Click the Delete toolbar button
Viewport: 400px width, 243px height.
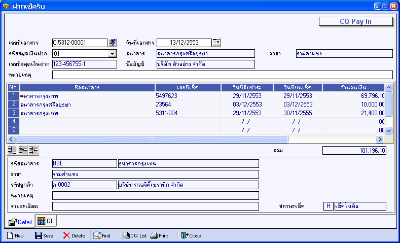74,235
